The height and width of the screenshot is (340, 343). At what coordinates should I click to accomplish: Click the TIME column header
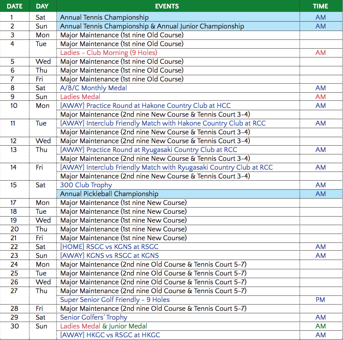320,6
